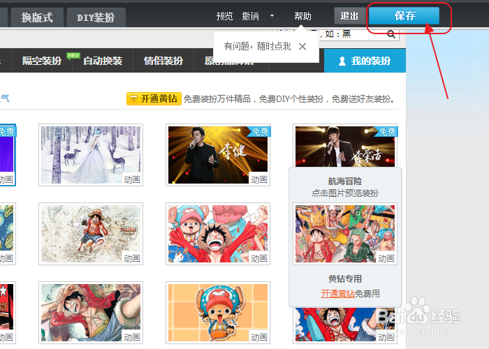The image size is (489, 349).
Task: Click 动画 label on Luffy red coat theme
Action: pyautogui.click(x=132, y=337)
